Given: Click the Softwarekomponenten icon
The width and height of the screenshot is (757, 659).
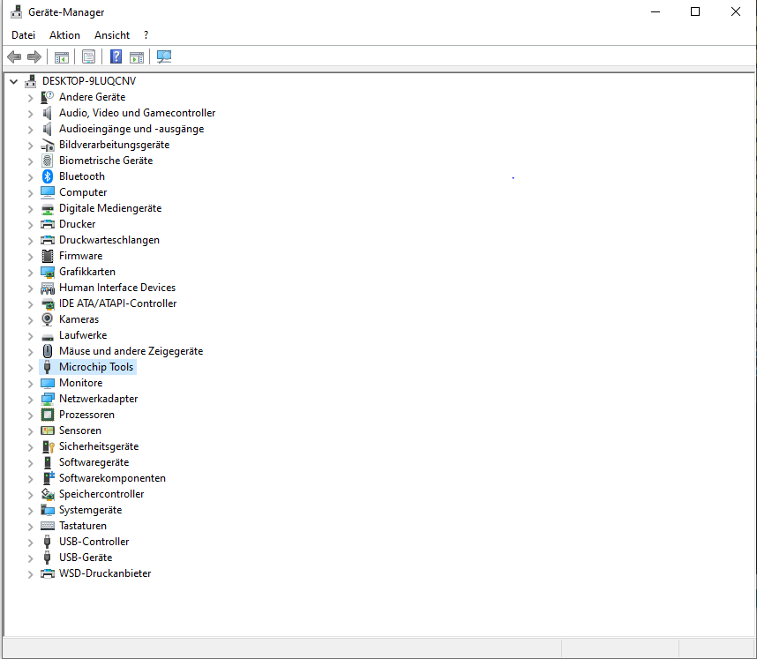Looking at the screenshot, I should tap(48, 478).
